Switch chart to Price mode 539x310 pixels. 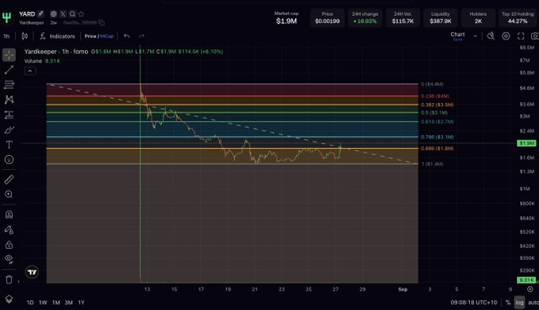[90, 36]
